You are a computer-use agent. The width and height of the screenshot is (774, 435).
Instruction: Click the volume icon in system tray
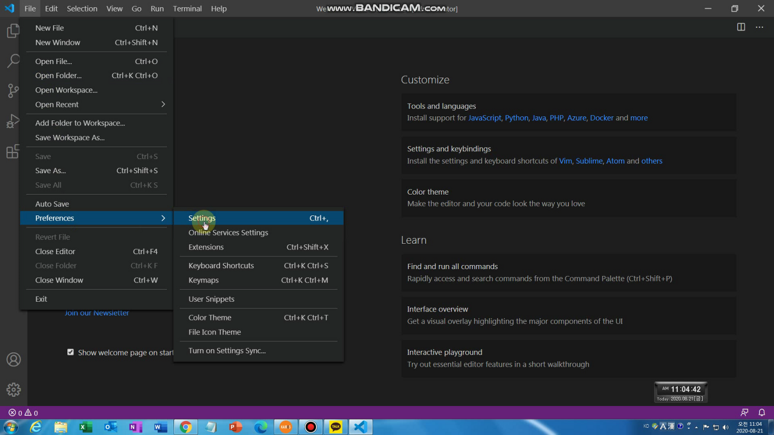[726, 427]
